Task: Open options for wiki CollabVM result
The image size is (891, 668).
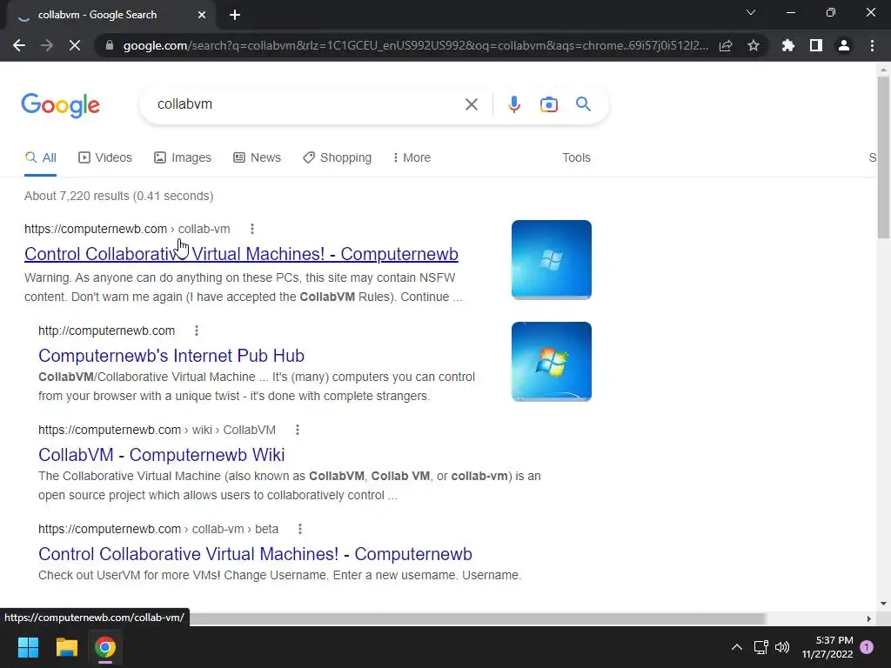Action: pos(298,430)
